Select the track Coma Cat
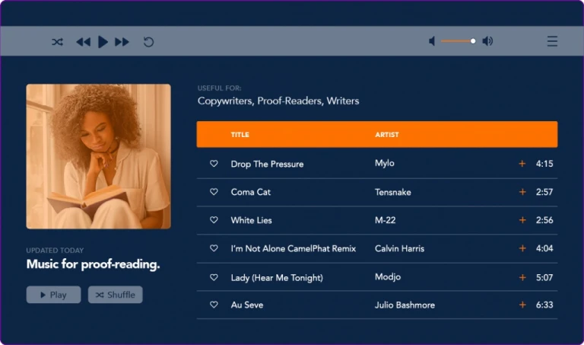The height and width of the screenshot is (345, 584). click(251, 192)
